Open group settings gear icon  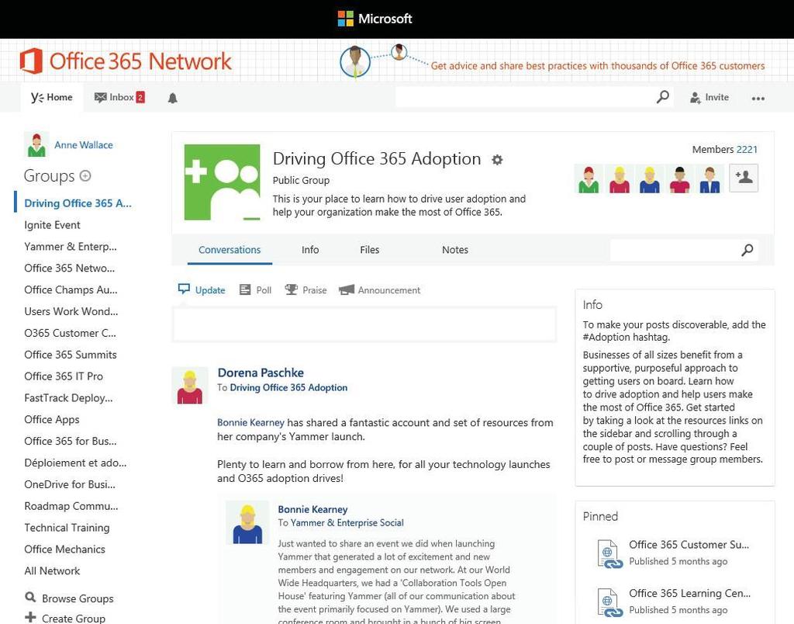pyautogui.click(x=497, y=160)
